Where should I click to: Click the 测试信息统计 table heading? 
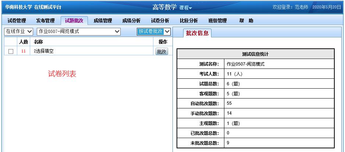tap(255, 54)
